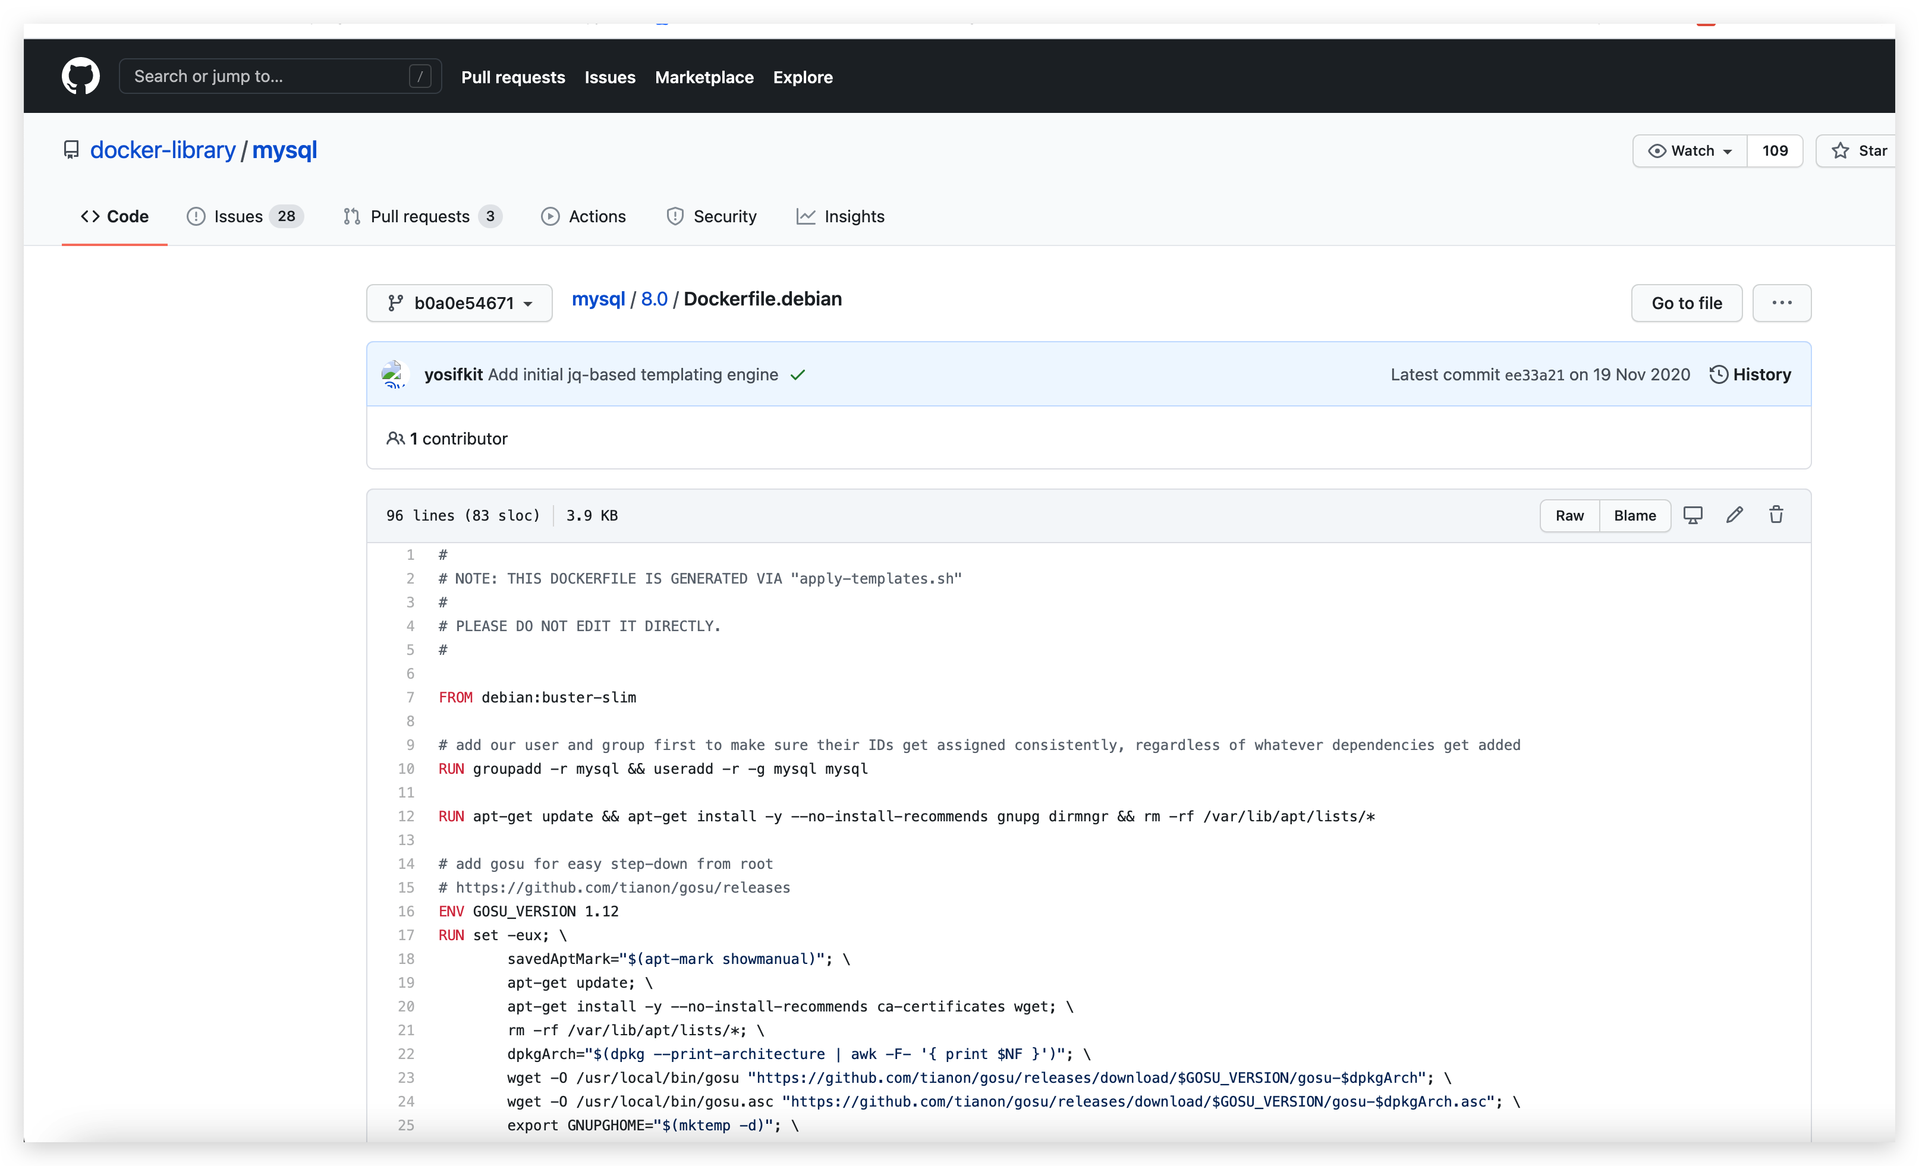The image size is (1919, 1166).
Task: Open Explore in top navigation
Action: [x=803, y=77]
